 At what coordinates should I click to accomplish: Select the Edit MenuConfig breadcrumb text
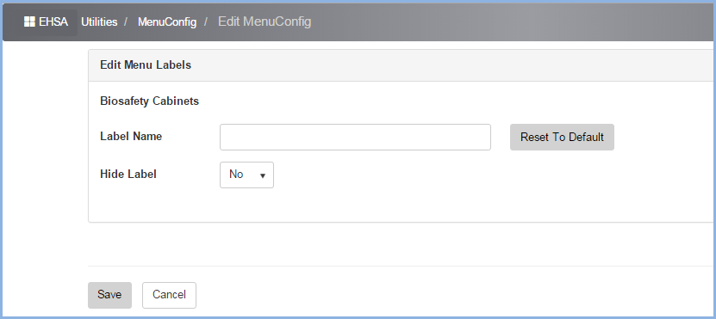(265, 21)
